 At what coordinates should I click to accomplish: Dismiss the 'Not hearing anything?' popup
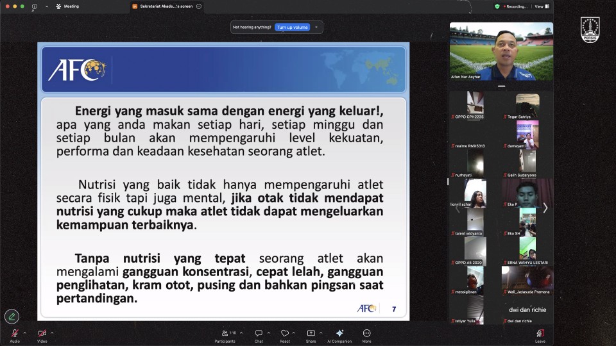[x=316, y=27]
